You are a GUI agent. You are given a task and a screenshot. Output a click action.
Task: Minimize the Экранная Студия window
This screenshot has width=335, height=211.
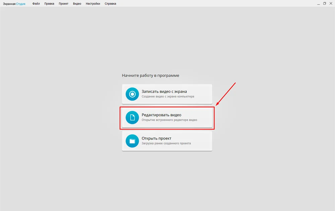click(318, 4)
